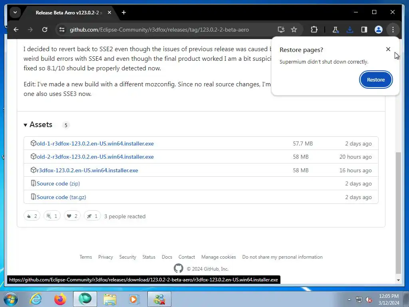Show hidden tray icons arrow
The width and height of the screenshot is (409, 307).
click(x=349, y=299)
